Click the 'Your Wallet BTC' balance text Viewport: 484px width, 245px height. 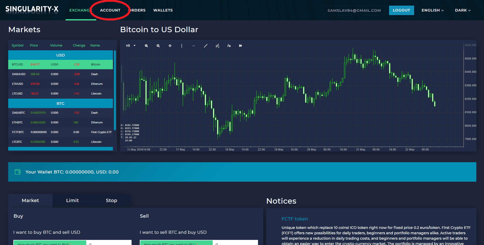coord(72,172)
